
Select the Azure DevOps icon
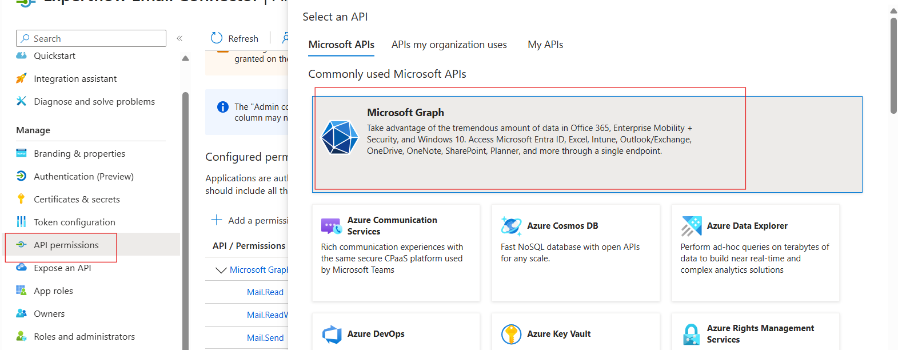332,334
